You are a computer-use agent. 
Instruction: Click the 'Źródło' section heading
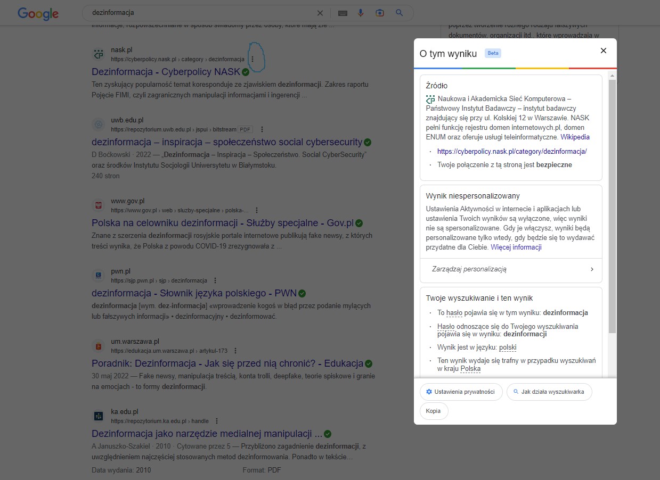coord(437,86)
